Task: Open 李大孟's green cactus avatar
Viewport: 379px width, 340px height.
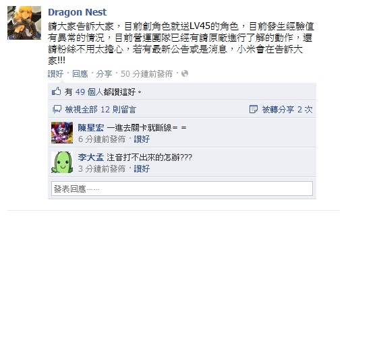Action: [62, 162]
